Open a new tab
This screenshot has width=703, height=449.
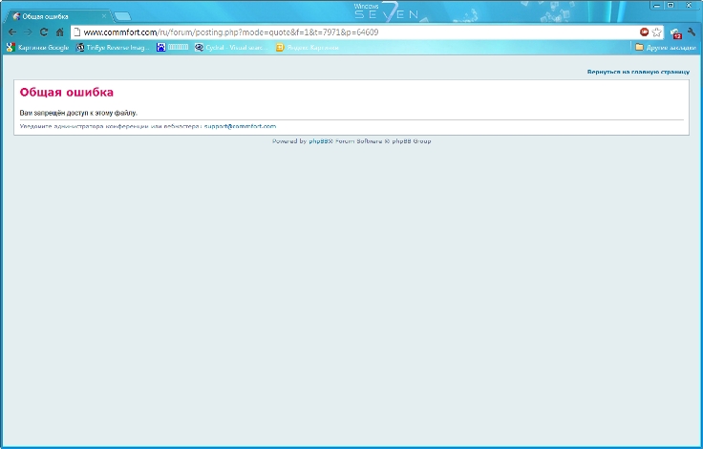click(x=122, y=16)
